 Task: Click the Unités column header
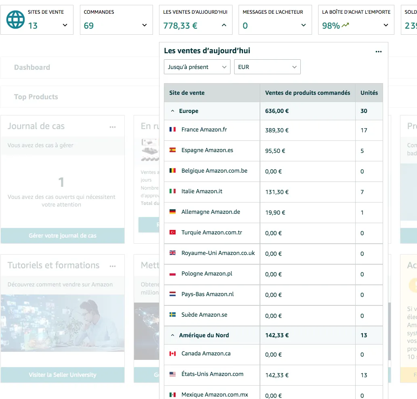[x=369, y=93]
